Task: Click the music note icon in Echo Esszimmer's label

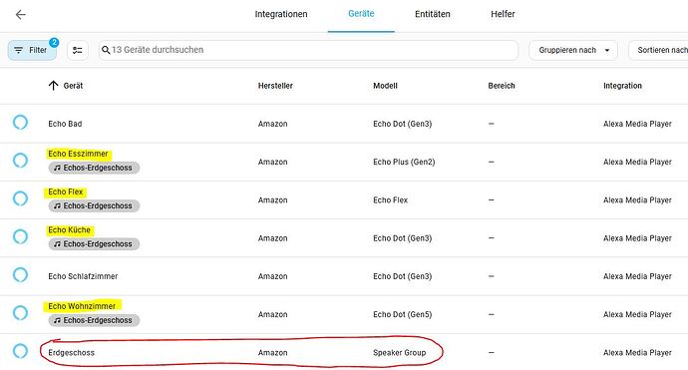Action: coord(57,168)
